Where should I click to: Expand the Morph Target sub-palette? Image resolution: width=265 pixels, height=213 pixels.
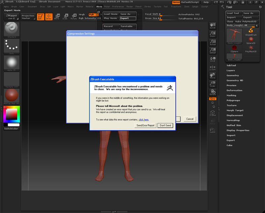235,110
